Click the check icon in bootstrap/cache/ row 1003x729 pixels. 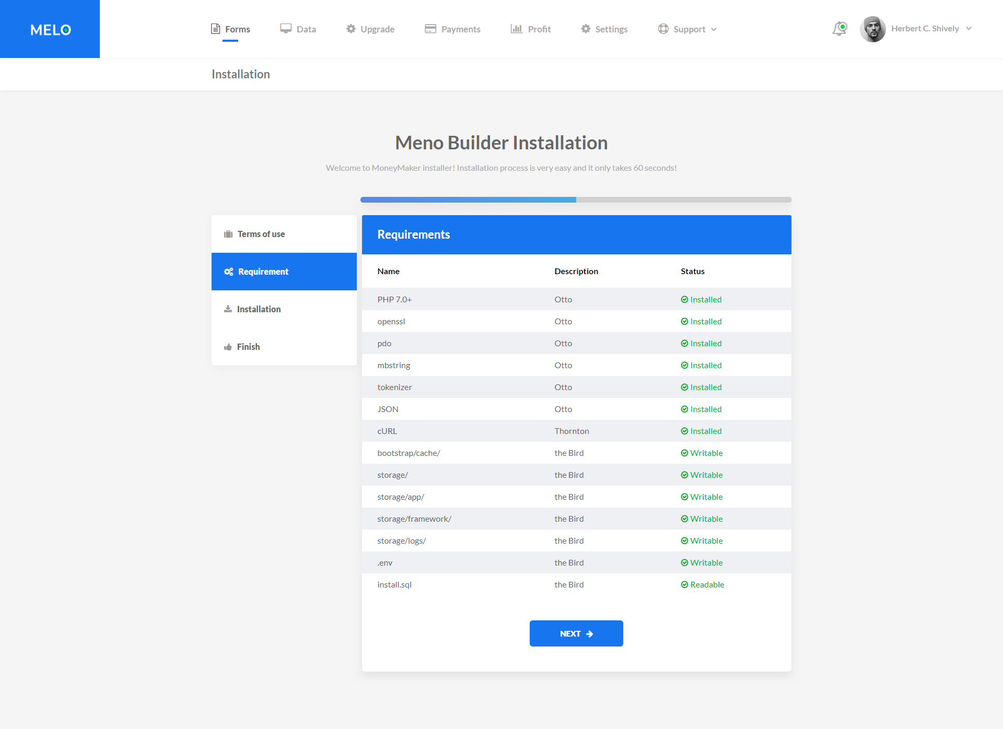684,453
